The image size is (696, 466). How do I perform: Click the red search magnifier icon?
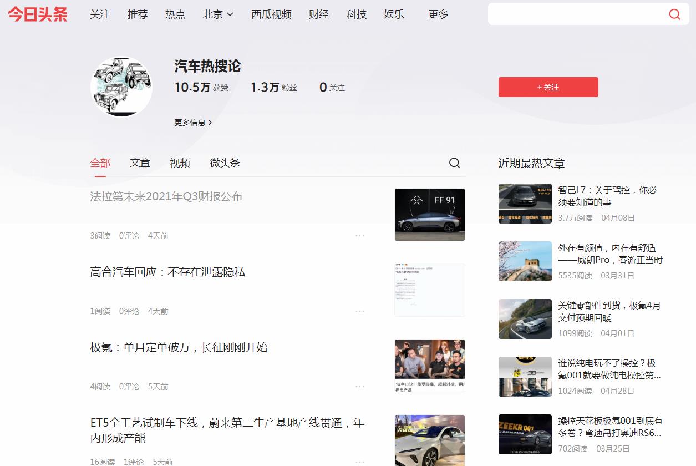674,14
